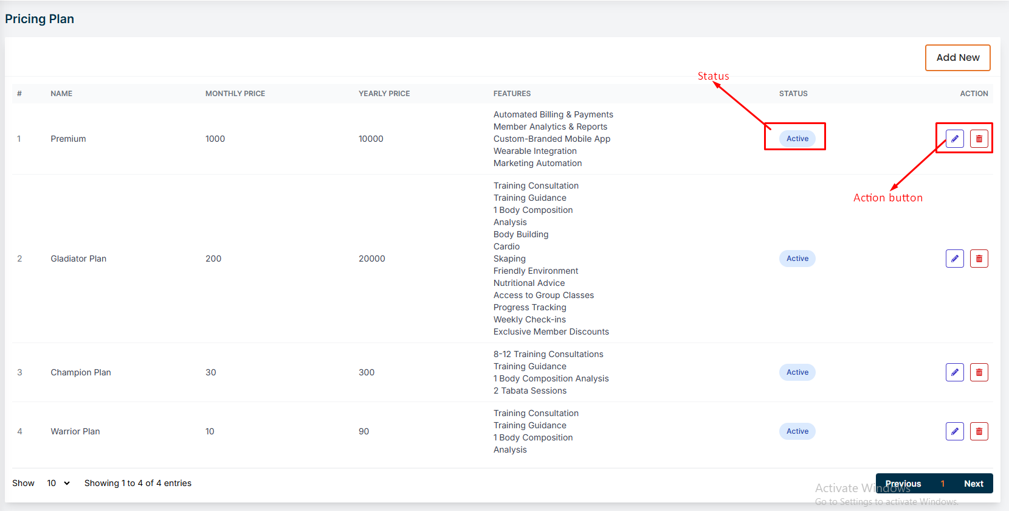Image resolution: width=1009 pixels, height=511 pixels.
Task: Open edit for Champion Plan row
Action: 954,372
